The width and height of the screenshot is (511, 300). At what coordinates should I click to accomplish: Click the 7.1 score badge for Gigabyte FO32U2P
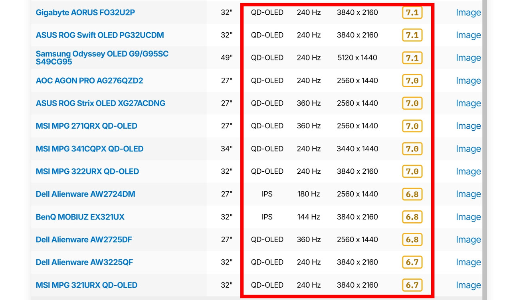(x=412, y=12)
